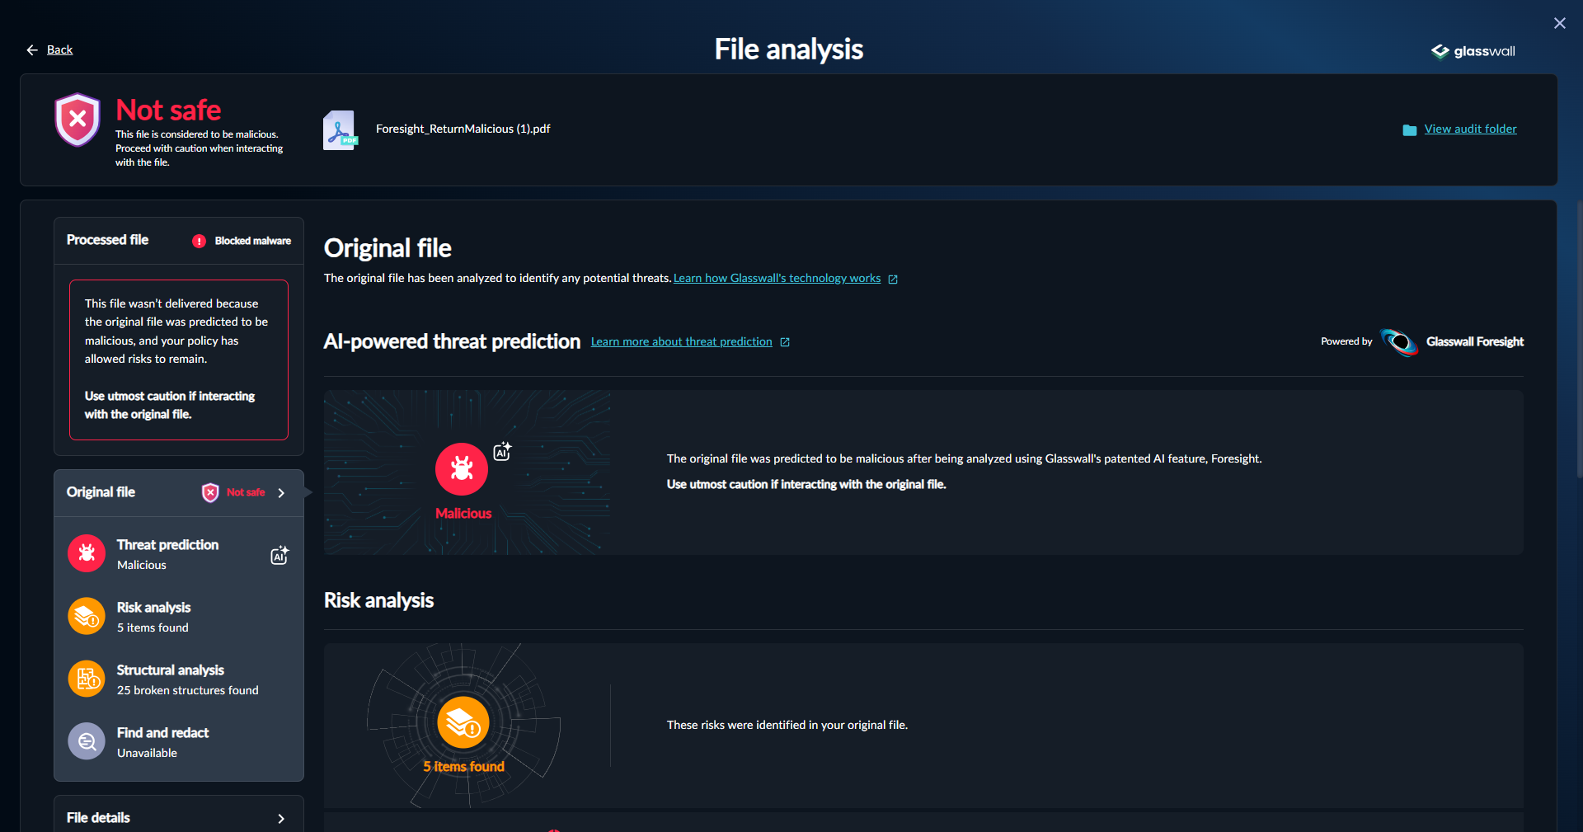Click the Structural analysis broken structures icon
Image resolution: width=1583 pixels, height=832 pixels.
click(x=86, y=679)
